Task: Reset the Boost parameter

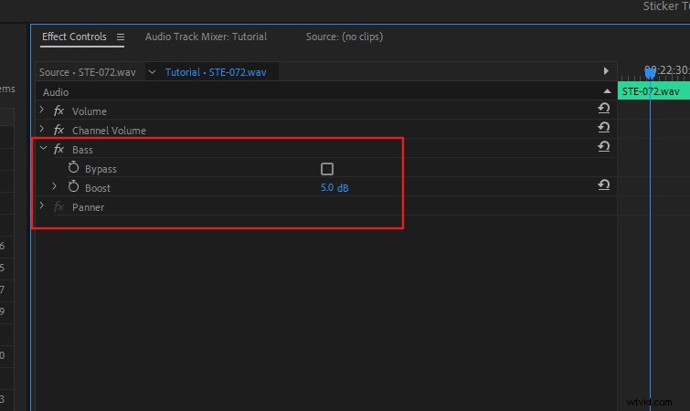Action: click(604, 185)
